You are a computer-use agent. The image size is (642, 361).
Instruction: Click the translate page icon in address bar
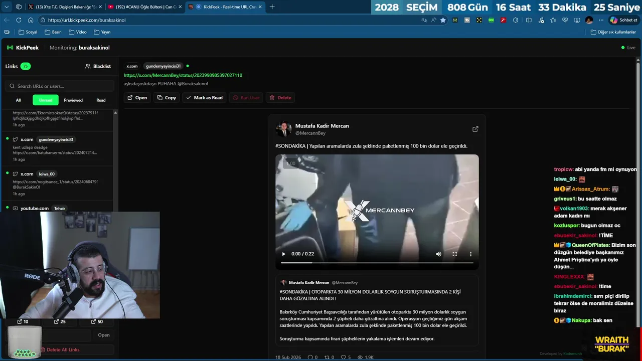coord(424,20)
